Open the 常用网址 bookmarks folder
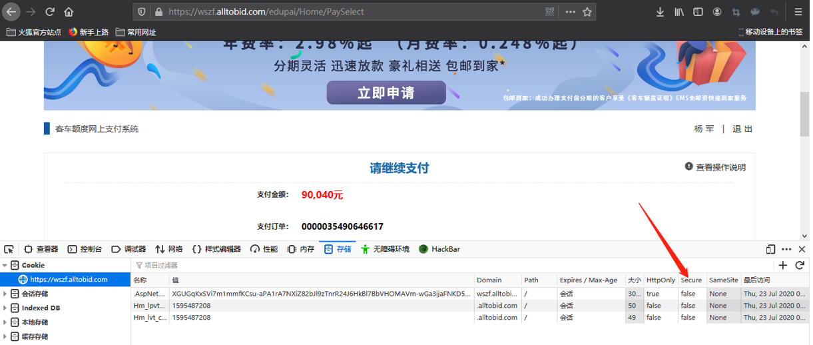 (136, 32)
